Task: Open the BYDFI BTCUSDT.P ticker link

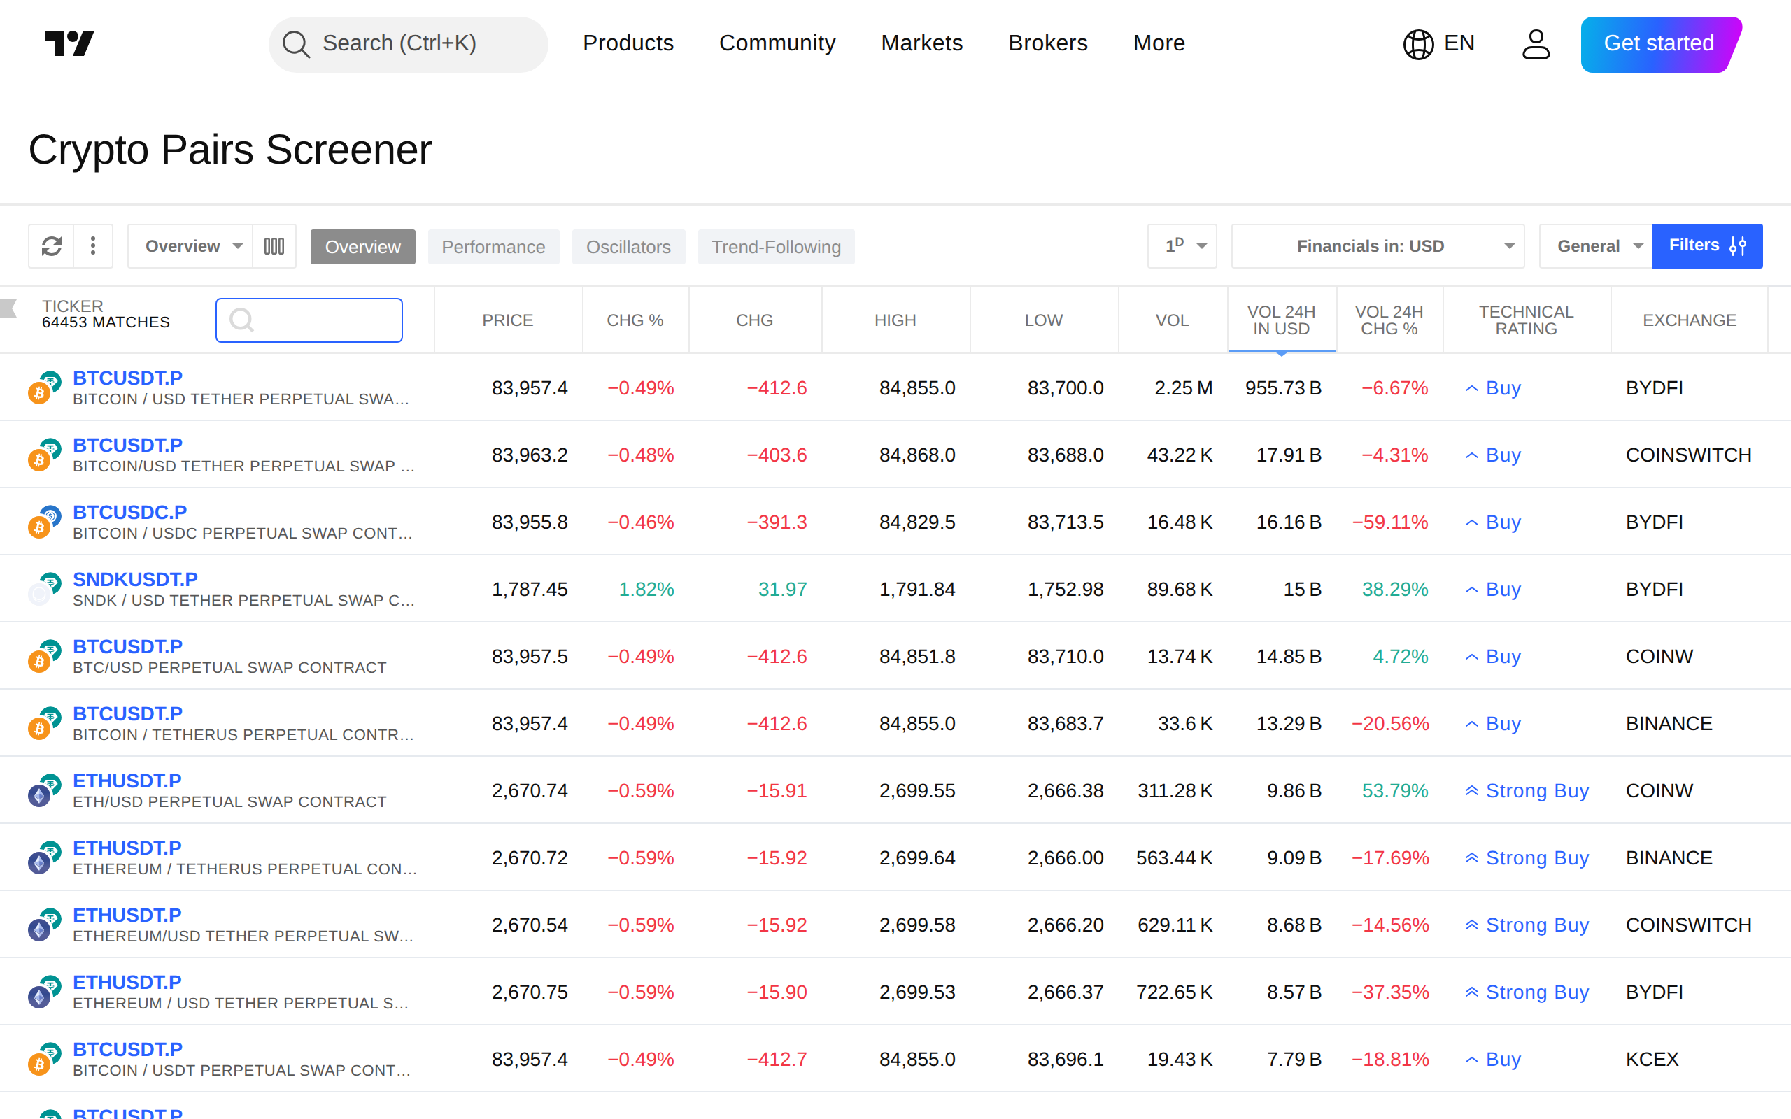Action: pos(127,378)
